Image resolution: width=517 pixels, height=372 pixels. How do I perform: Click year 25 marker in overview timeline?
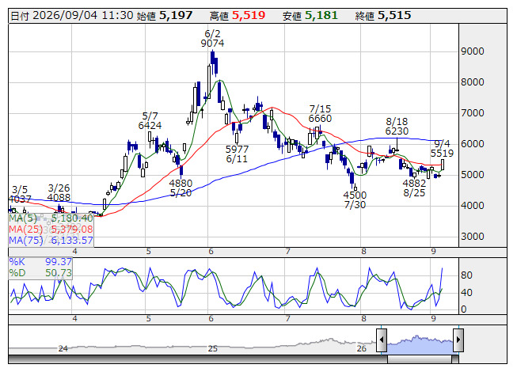pos(213,348)
